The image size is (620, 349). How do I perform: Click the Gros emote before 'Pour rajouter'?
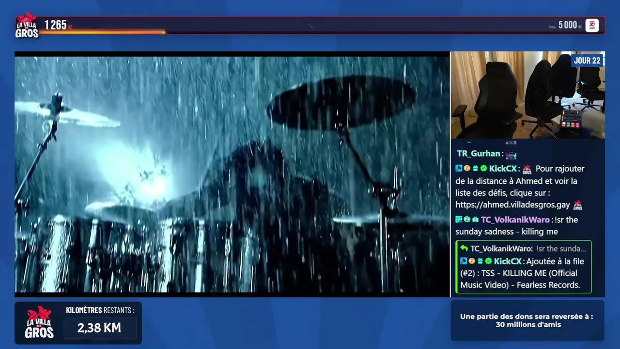(x=527, y=169)
